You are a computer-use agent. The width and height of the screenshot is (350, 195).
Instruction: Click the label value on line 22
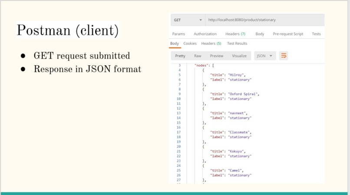coord(240,156)
